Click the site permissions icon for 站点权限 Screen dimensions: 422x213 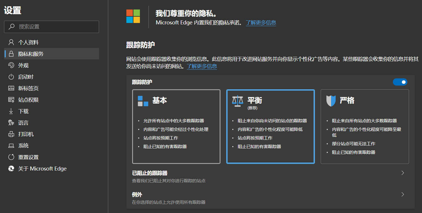point(11,100)
